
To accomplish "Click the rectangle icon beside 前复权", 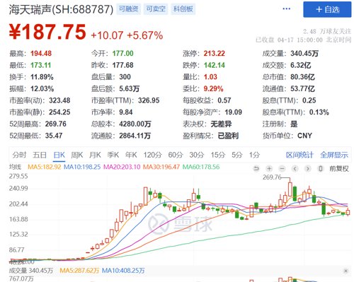I will (x=321, y=168).
